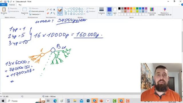
Task: Expand the Select (Выделить) dropdown arrow
Action: coord(25,15)
